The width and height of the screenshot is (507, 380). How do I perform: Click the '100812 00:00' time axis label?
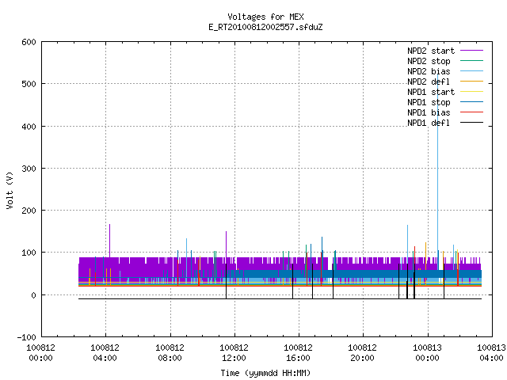coord(40,353)
